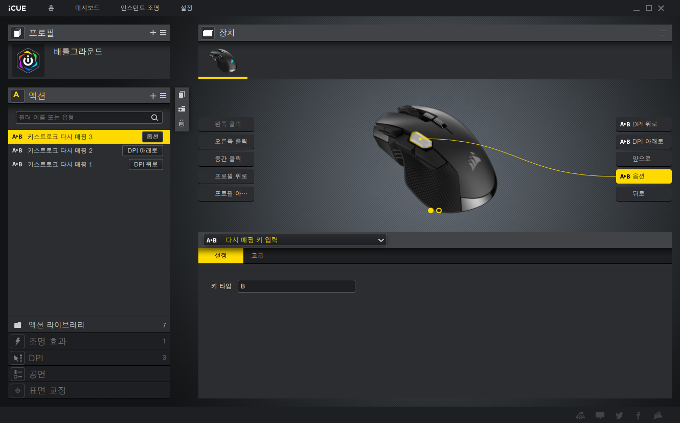Expand the 표면 교정 section

pos(89,390)
